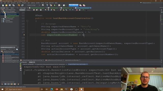The image size is (163, 91).
Task: Open the default config dropdown
Action: [x=33, y=5]
